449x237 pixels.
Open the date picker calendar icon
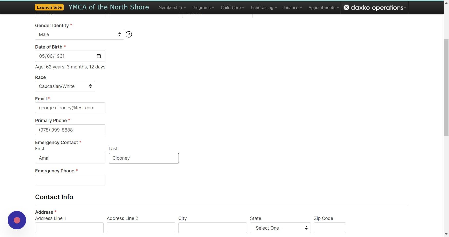[99, 56]
